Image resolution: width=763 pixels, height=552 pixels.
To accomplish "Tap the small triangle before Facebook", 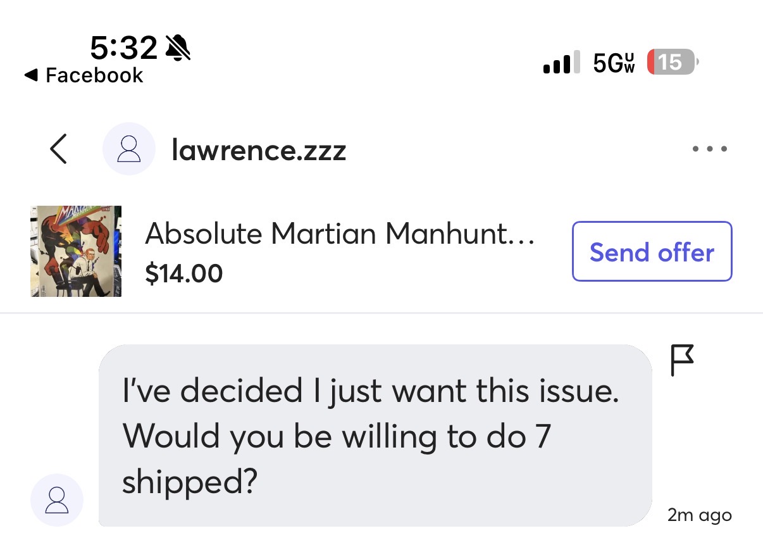I will (30, 75).
